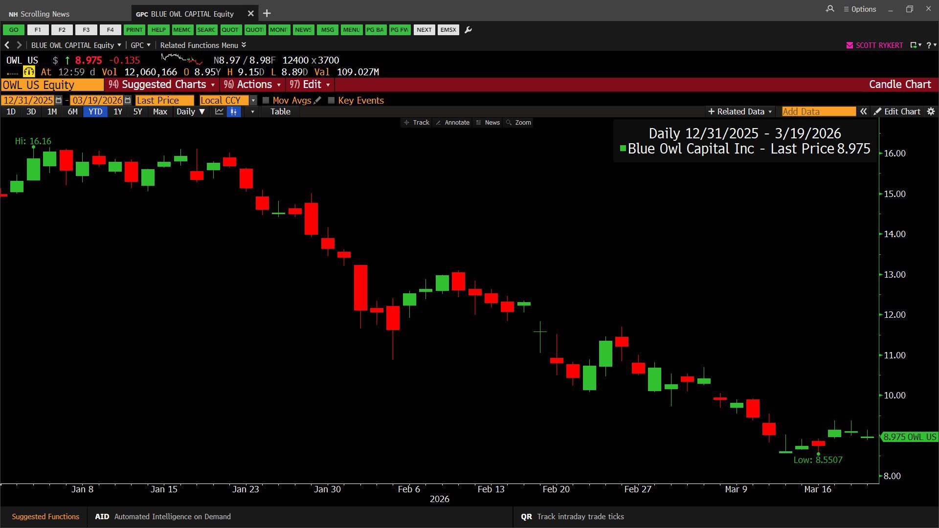
Task: Collapse panel with double-chevron arrows
Action: coord(864,111)
